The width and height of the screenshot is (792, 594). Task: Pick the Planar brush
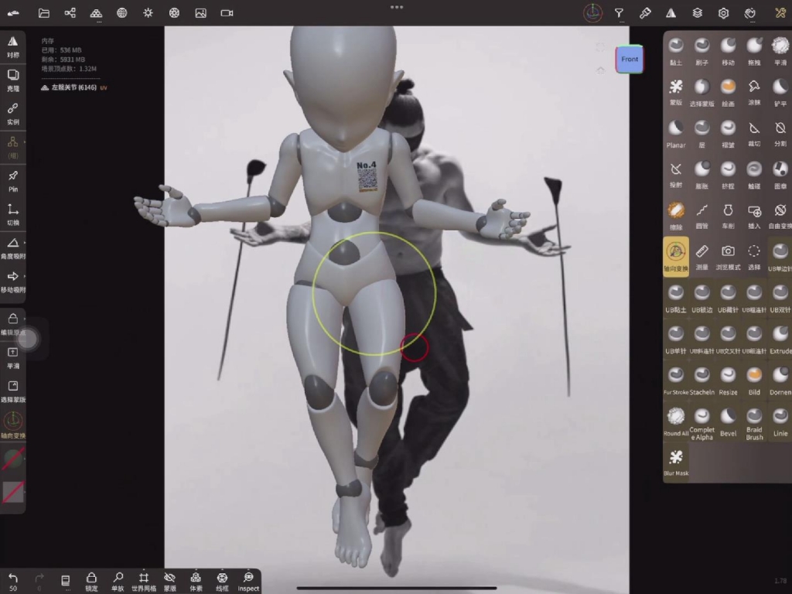click(676, 134)
